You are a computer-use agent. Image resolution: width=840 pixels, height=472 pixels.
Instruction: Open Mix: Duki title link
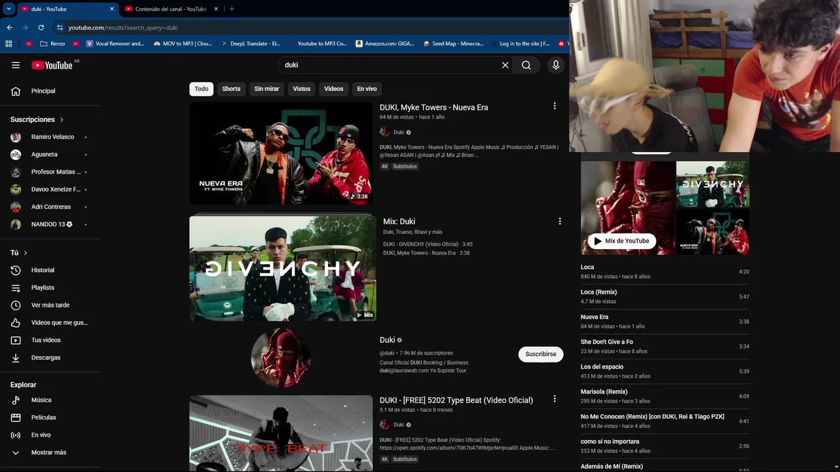point(399,222)
